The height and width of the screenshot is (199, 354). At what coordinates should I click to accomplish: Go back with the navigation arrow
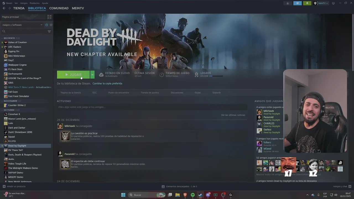coord(4,8)
